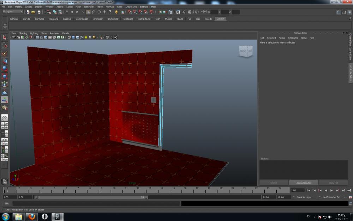Click the Open Scene folder icon

coord(34,12)
